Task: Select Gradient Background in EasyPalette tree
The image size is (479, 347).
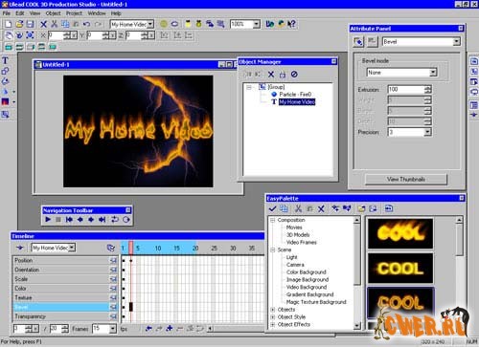Action: 309,294
